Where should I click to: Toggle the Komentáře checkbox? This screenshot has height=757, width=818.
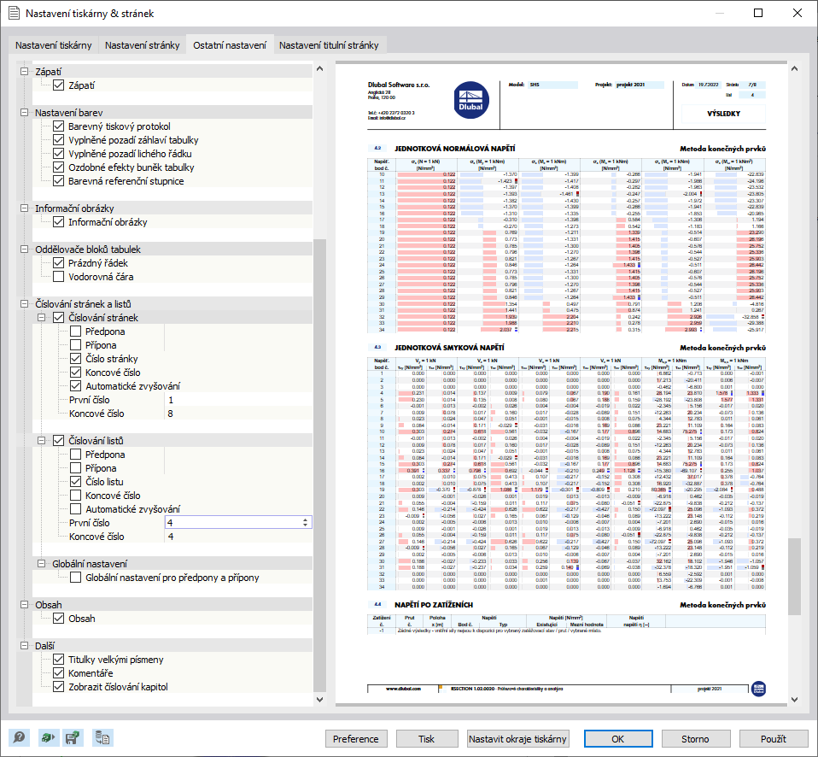pos(58,673)
